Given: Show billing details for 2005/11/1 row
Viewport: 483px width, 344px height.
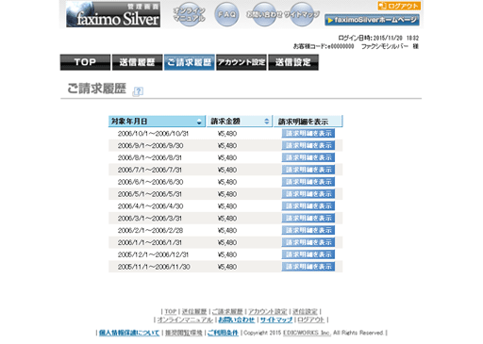Looking at the screenshot, I should point(308,267).
